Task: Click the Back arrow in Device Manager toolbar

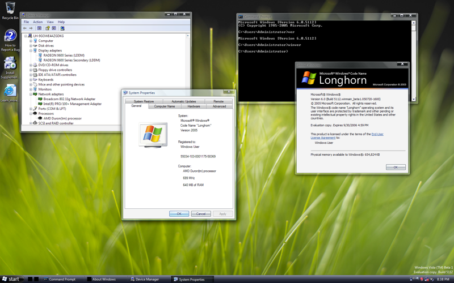Action: click(x=25, y=28)
